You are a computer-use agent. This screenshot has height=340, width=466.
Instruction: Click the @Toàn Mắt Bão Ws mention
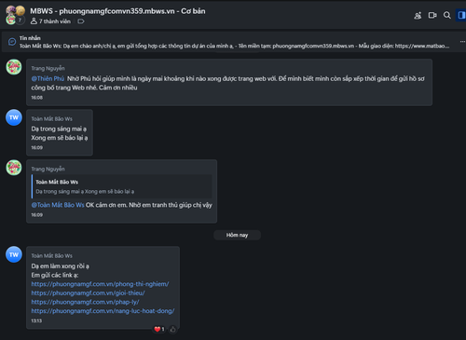click(58, 205)
